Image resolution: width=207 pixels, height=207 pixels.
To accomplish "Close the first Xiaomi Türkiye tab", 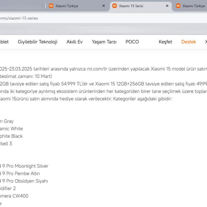I will [103, 6].
